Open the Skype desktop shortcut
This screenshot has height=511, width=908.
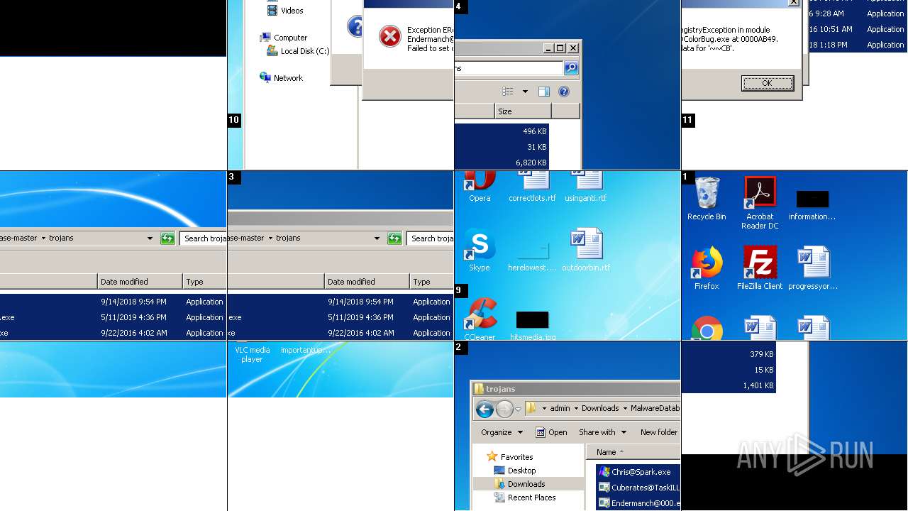480,250
